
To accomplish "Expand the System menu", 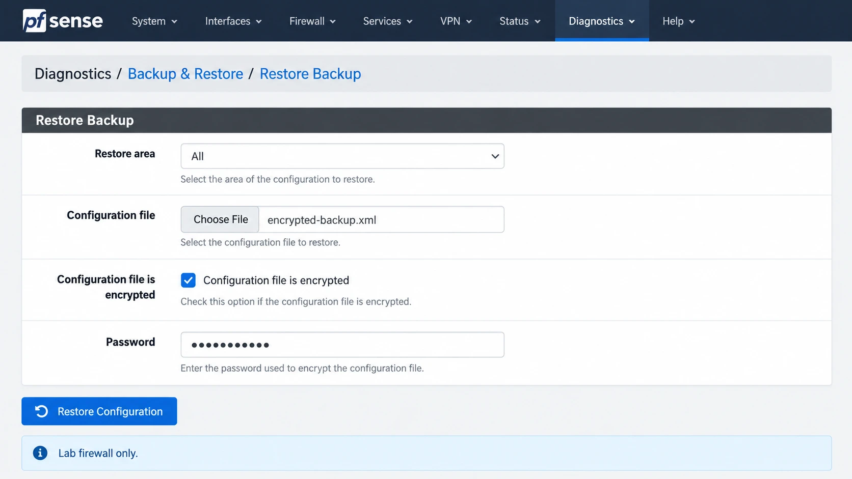I will (x=154, y=21).
